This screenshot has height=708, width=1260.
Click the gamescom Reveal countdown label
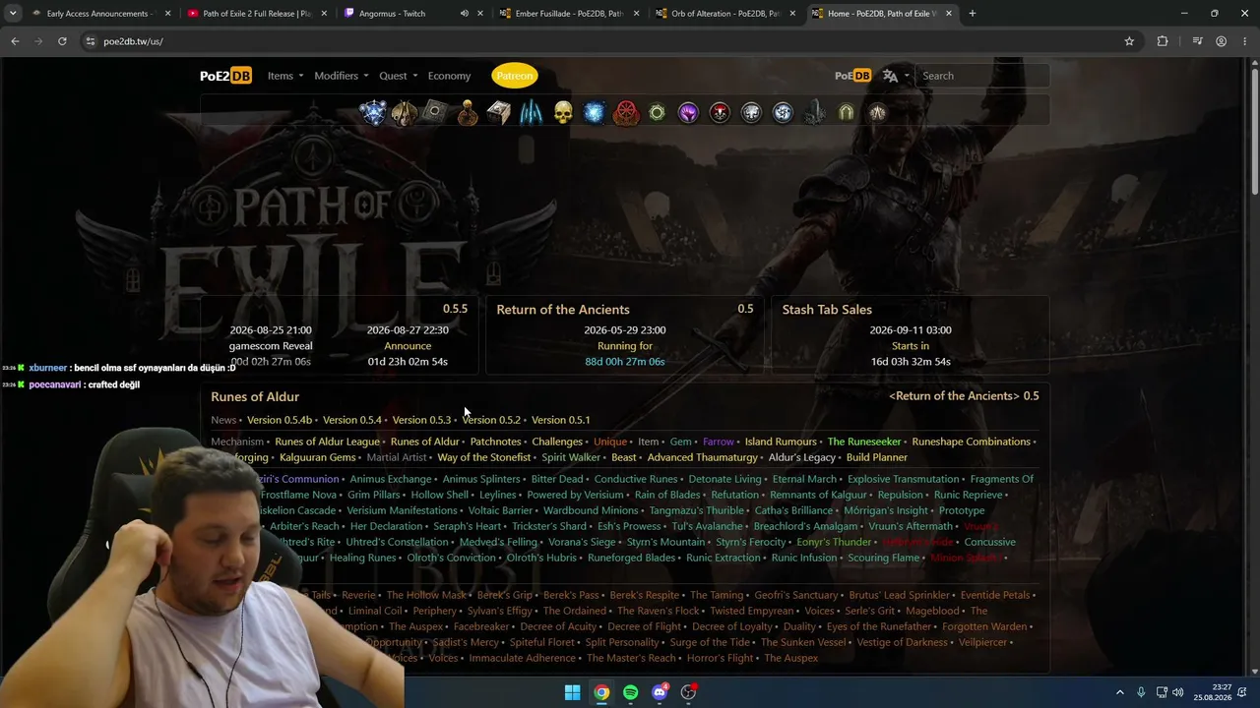[x=271, y=346]
